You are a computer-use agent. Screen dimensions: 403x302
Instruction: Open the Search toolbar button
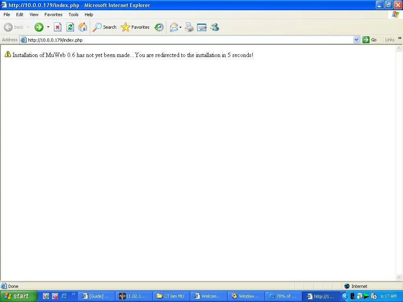click(x=105, y=27)
